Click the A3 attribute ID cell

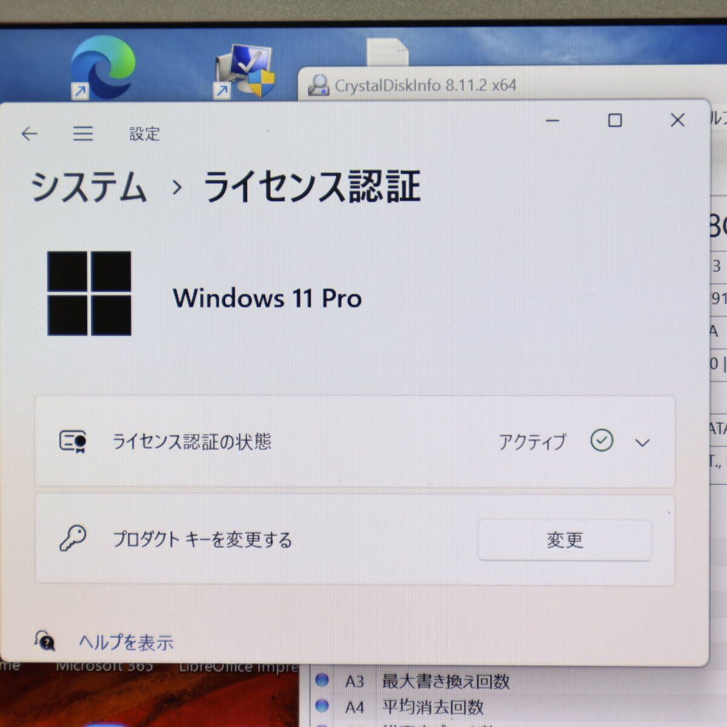tap(355, 682)
